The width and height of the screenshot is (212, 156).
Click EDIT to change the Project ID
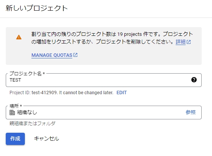[122, 93]
